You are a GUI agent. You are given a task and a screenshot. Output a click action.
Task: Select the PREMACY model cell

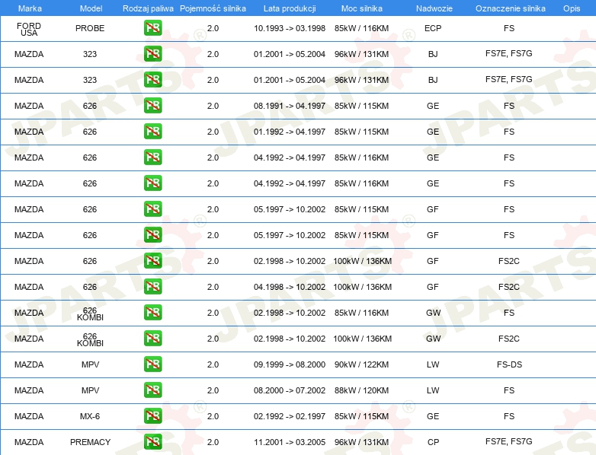click(90, 442)
